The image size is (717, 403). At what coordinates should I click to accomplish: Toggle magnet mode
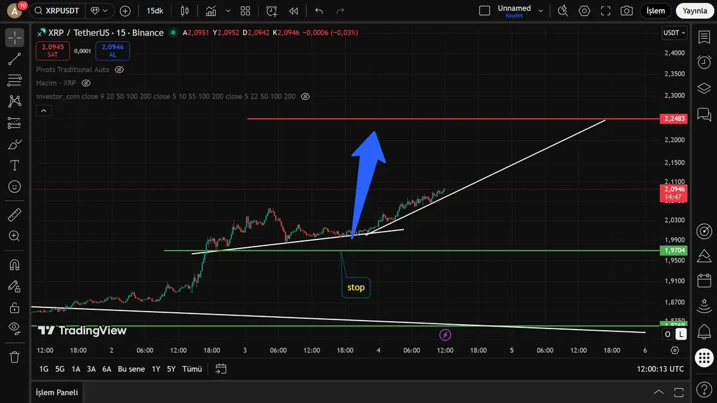(x=15, y=264)
